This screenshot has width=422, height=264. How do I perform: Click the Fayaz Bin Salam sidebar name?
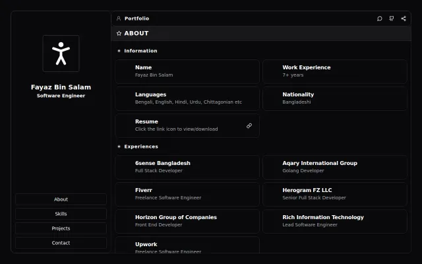[61, 87]
